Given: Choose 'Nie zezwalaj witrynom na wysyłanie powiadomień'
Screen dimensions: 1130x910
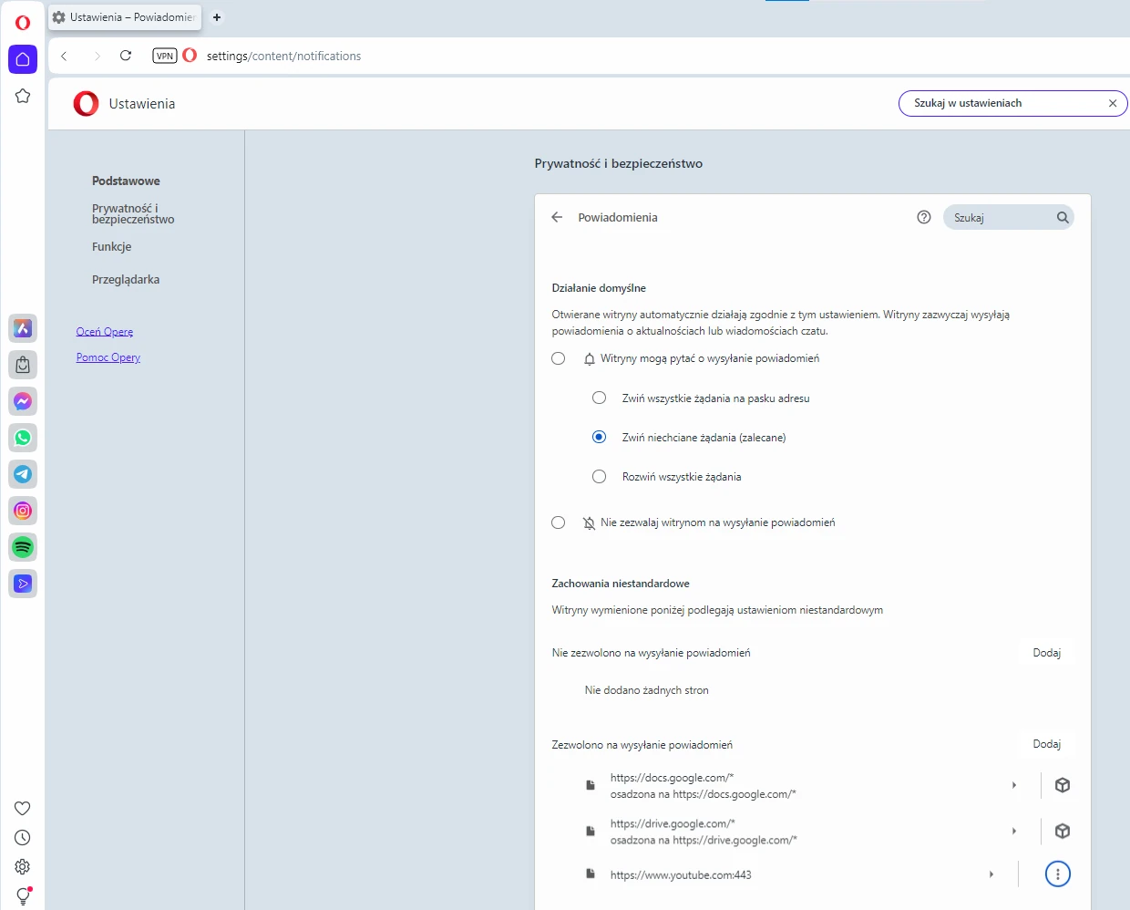Looking at the screenshot, I should pyautogui.click(x=559, y=522).
